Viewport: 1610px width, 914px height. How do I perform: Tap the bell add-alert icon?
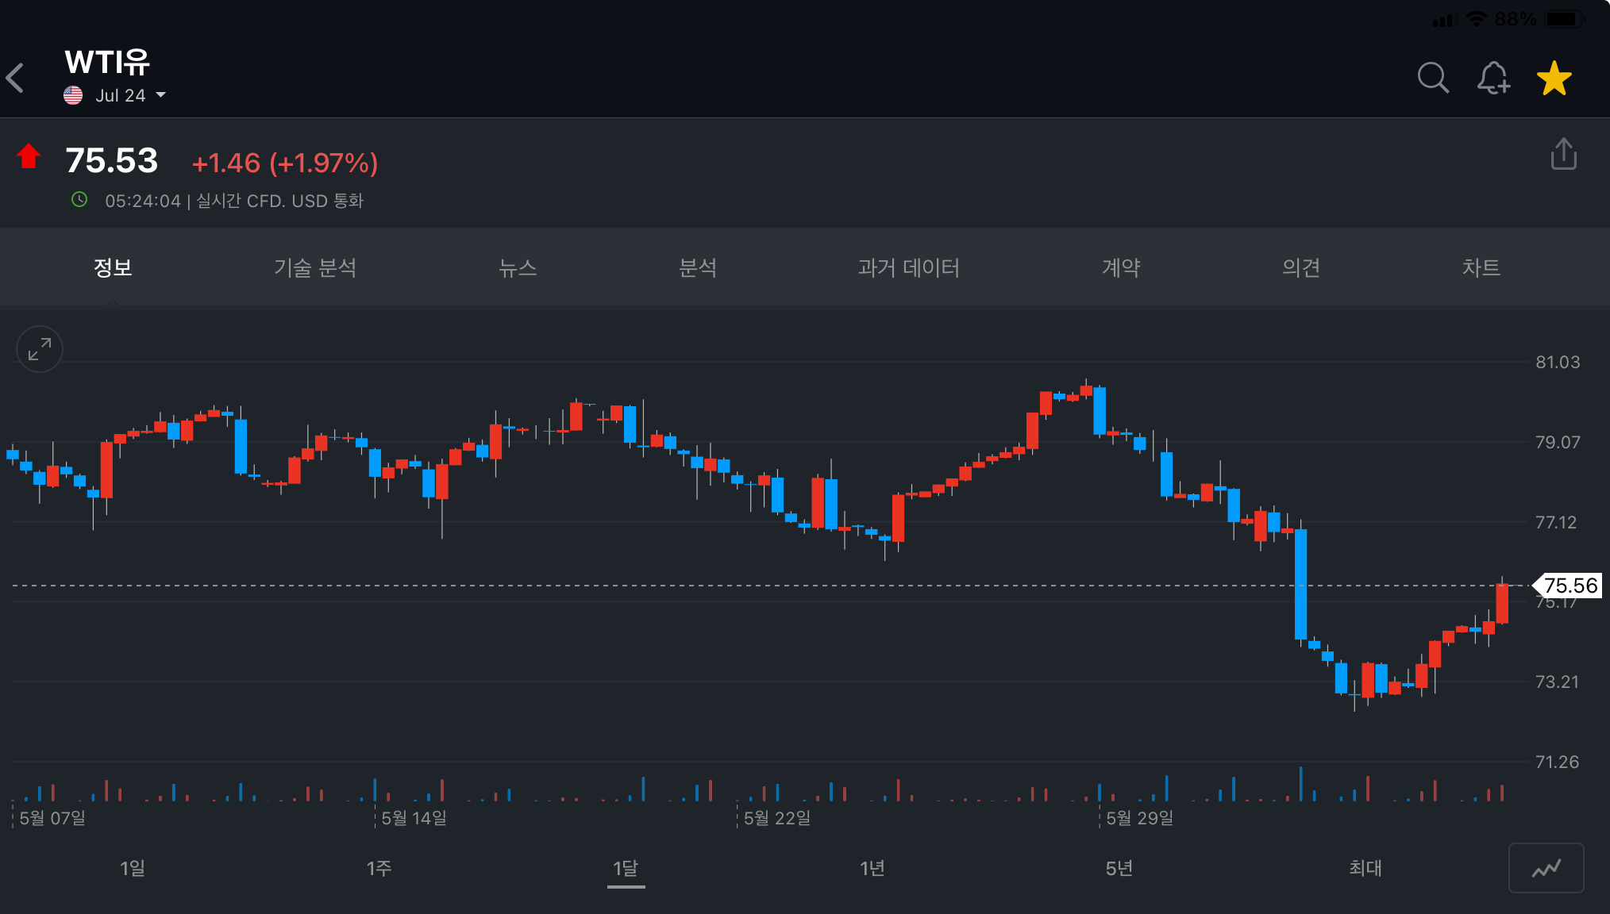tap(1493, 78)
